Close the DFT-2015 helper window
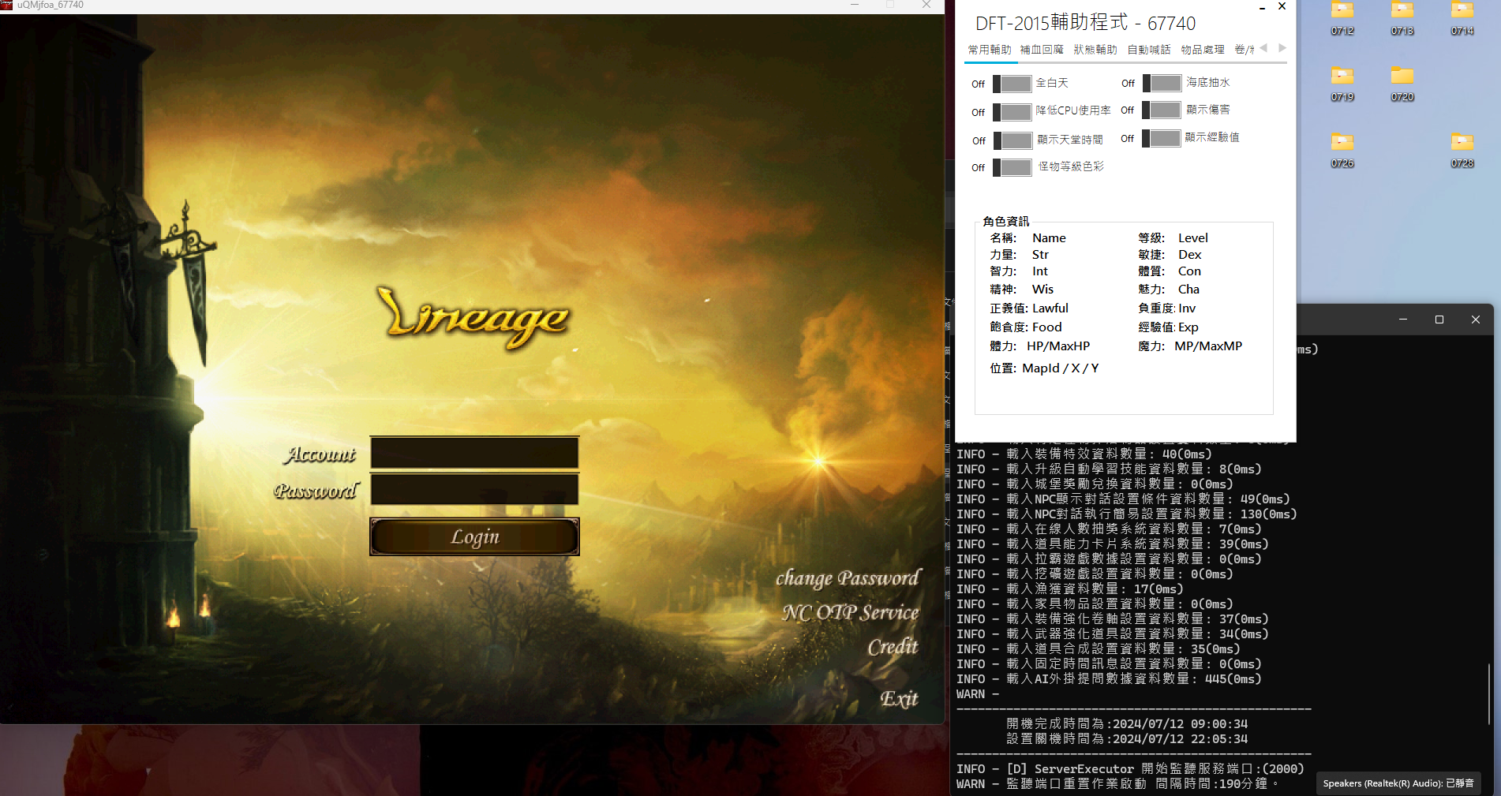 tap(1282, 6)
